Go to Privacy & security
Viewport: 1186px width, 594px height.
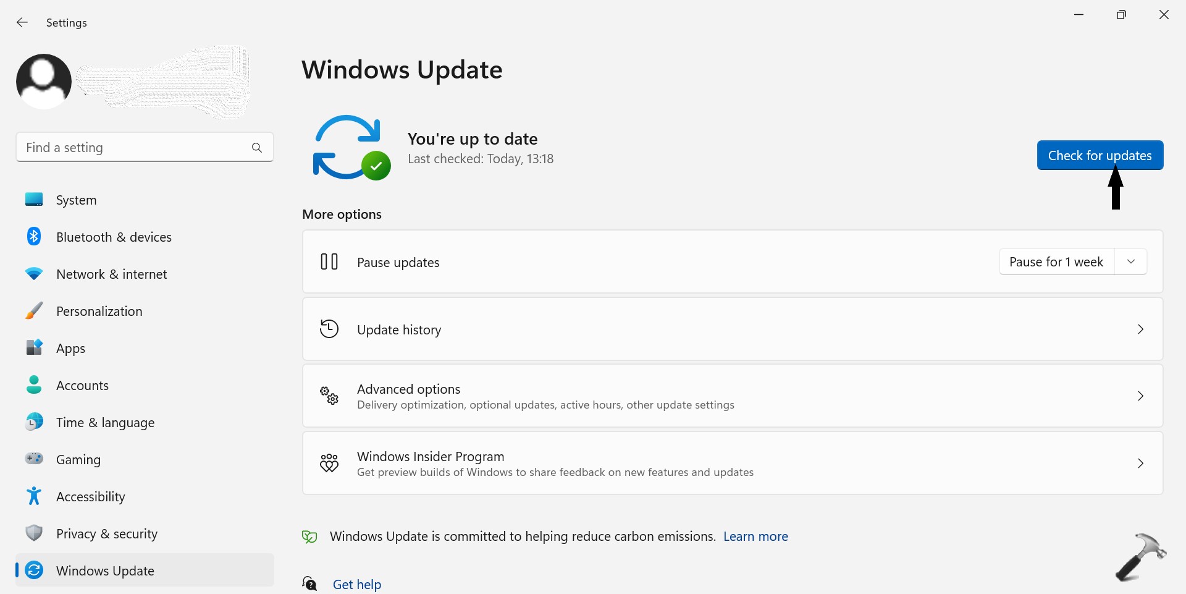click(145, 533)
